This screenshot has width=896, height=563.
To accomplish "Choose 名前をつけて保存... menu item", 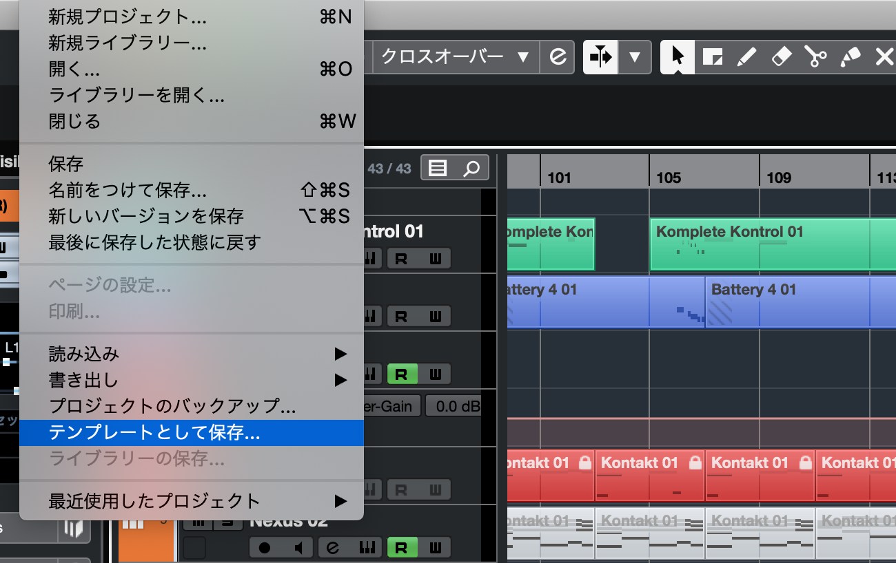I will 192,190.
